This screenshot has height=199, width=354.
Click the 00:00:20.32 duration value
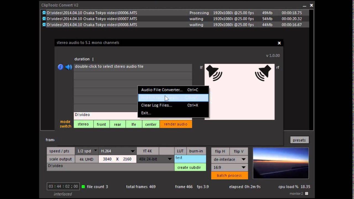coord(292,19)
